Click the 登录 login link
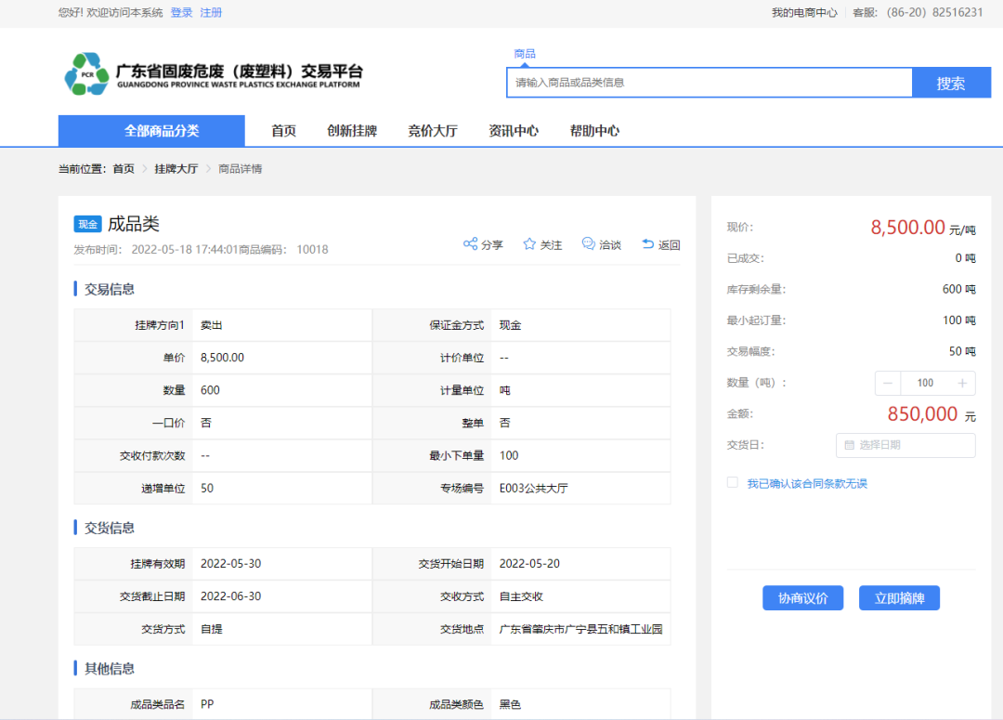This screenshot has height=720, width=1003. click(182, 12)
